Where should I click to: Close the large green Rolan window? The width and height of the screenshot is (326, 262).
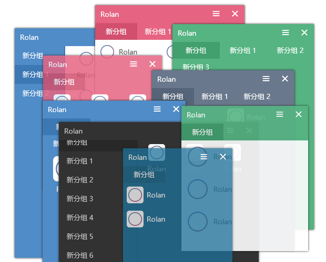[304, 32]
